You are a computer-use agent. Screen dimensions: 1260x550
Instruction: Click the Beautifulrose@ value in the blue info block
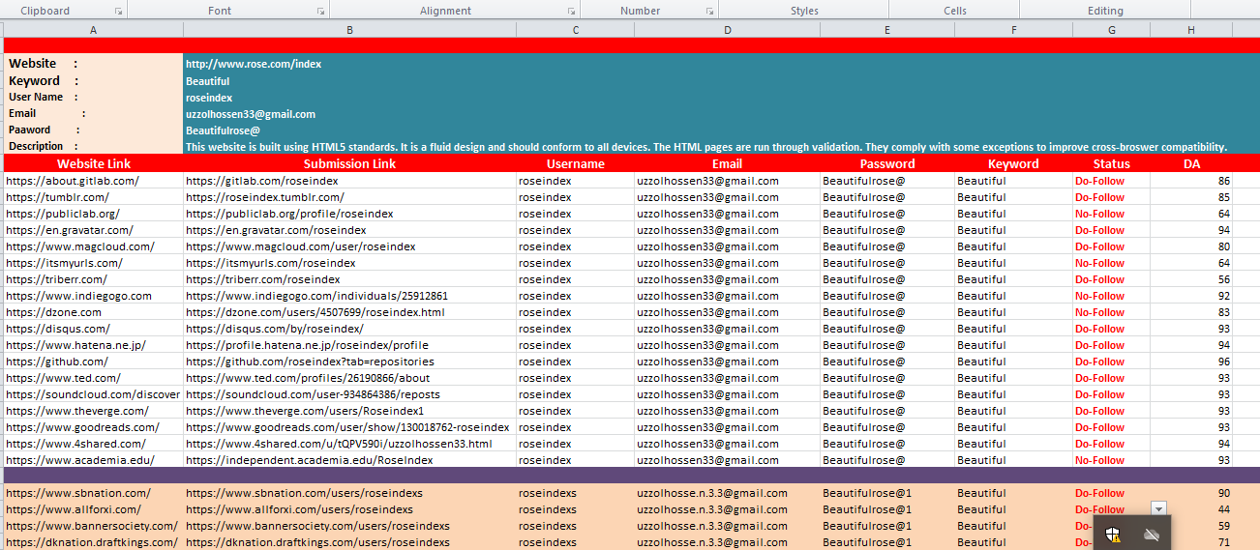(x=223, y=130)
